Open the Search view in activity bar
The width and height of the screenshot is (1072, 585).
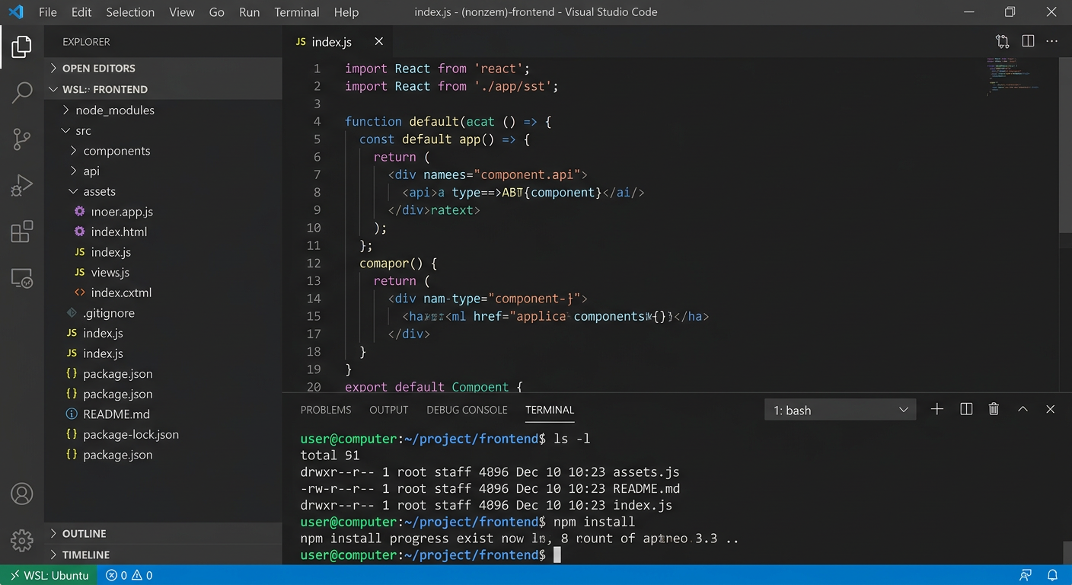[x=22, y=93]
